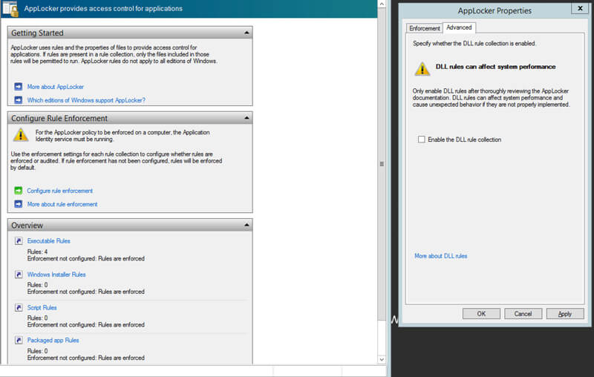Collapse the Getting Started section
594x377 pixels.
tap(247, 33)
